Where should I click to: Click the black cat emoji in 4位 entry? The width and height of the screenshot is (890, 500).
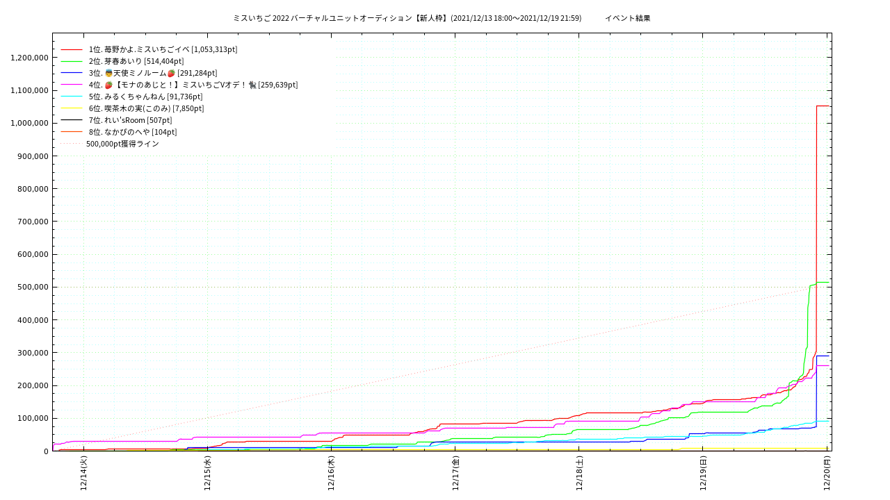coord(252,85)
